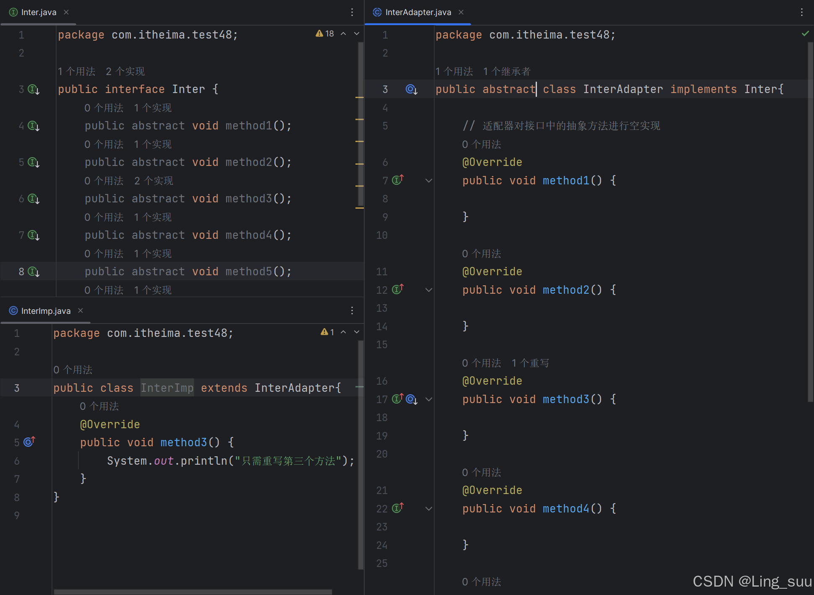Close the InterAdapter.java tab
The image size is (814, 595).
[461, 12]
